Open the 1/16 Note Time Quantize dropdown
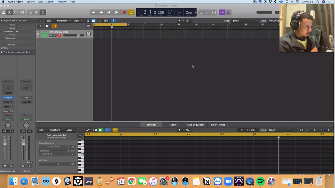Image resolution: width=335 pixels, height=188 pixels. pyautogui.click(x=59, y=147)
